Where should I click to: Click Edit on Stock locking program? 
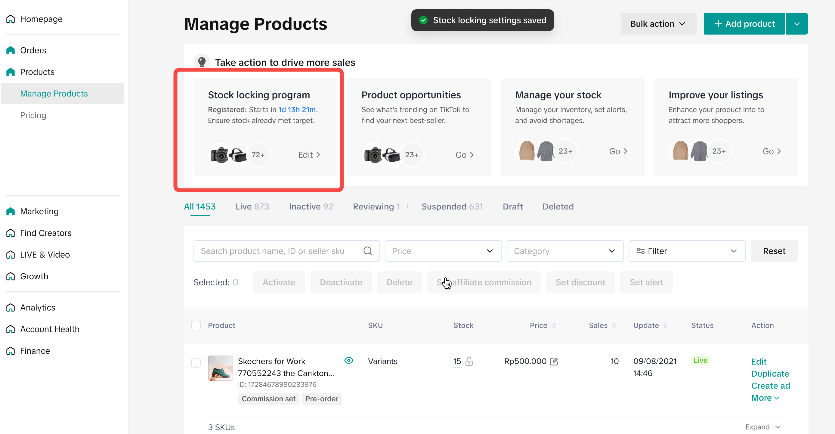309,155
